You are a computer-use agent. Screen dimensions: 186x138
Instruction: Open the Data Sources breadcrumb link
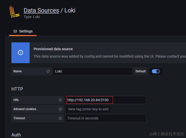coord(41,10)
